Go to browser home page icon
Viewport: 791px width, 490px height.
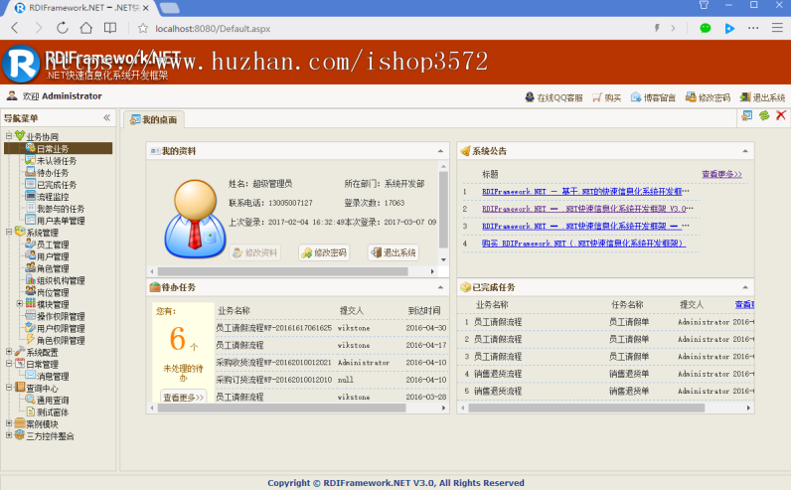tap(86, 28)
